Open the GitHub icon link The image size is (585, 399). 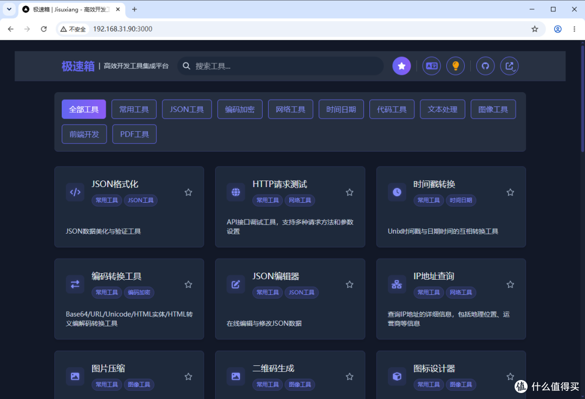click(485, 66)
